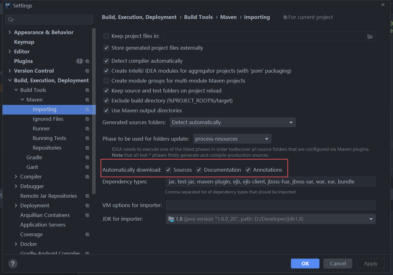
Task: Open Repositories settings page
Action: [47, 148]
